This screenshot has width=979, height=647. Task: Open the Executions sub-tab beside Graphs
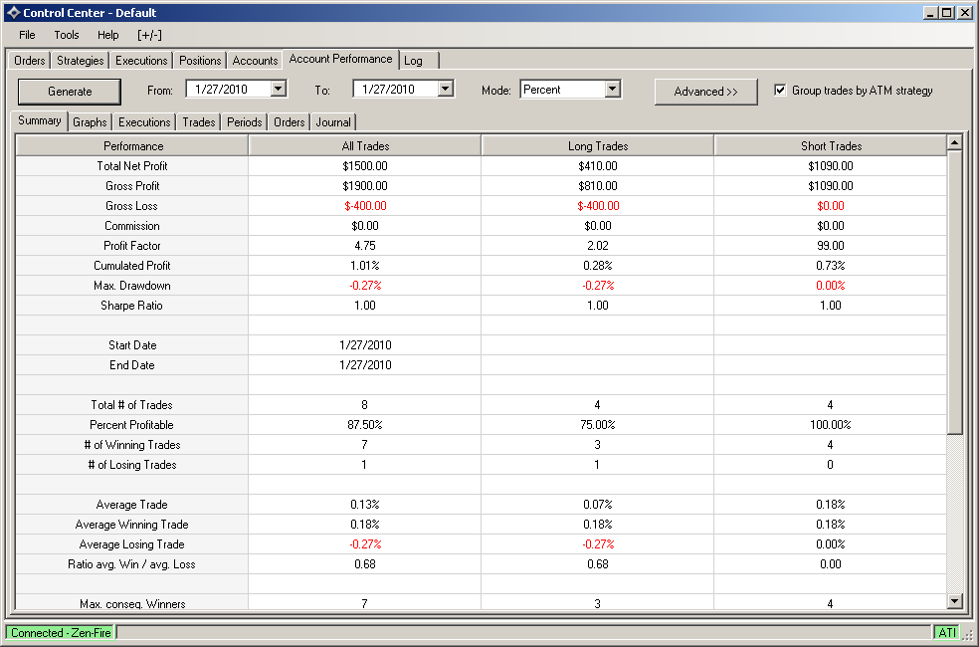[x=144, y=122]
